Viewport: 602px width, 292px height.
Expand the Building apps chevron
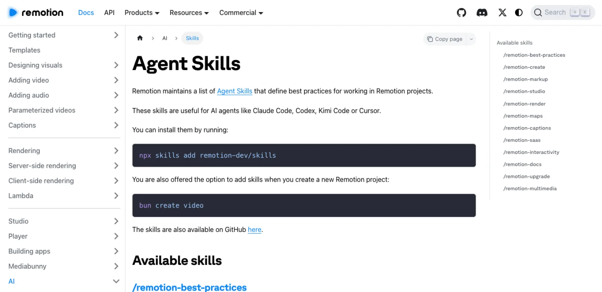click(116, 251)
